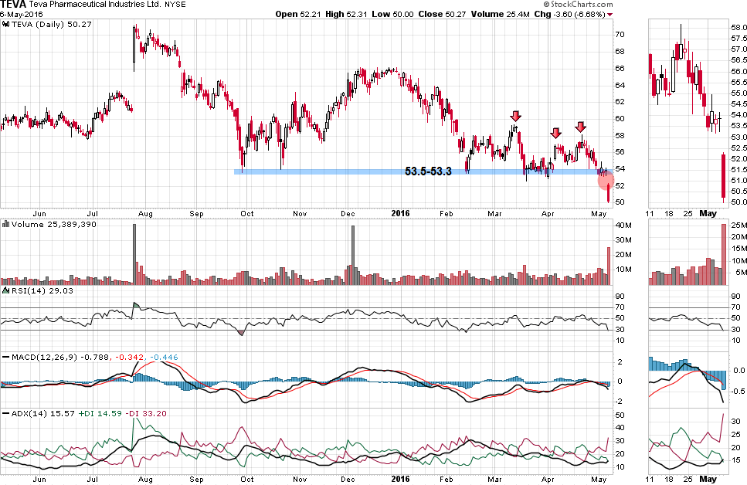Click the Volume 25,389,390 legend text

54,225
